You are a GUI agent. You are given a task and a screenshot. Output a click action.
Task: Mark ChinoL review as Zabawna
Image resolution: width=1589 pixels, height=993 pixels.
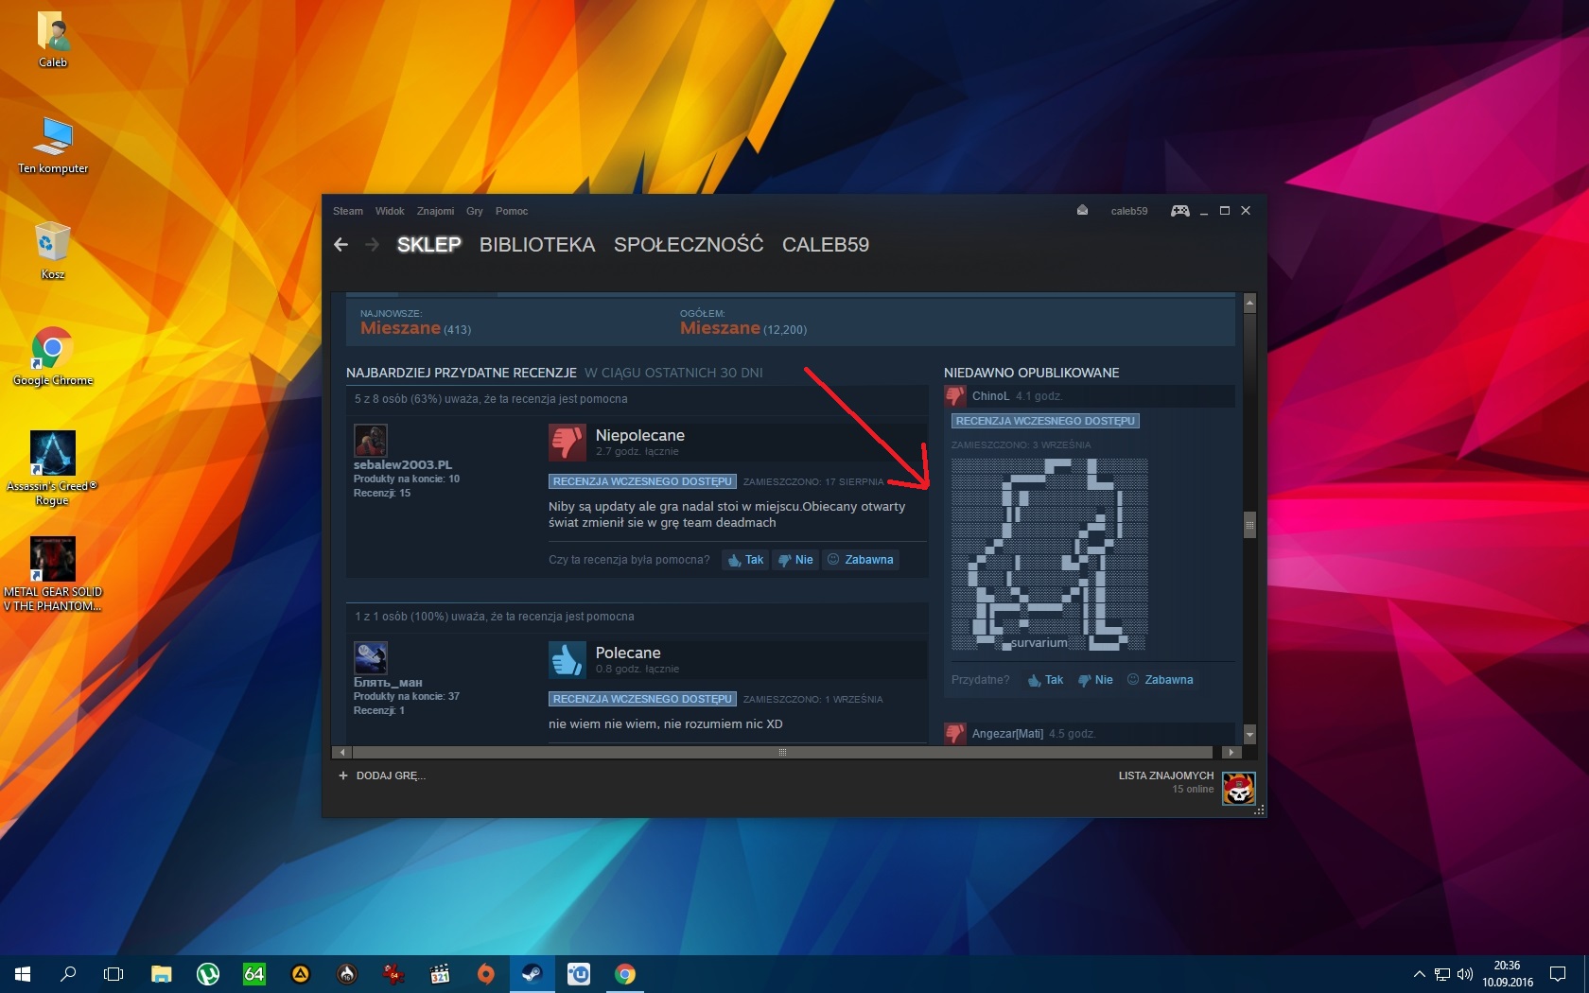pyautogui.click(x=1160, y=680)
